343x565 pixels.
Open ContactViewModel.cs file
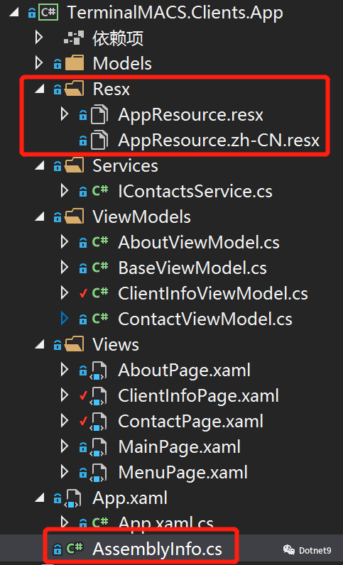205,319
